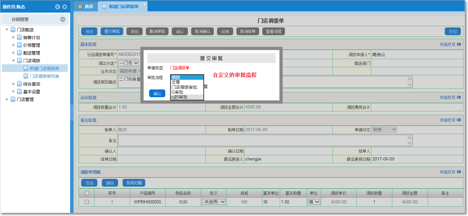
Task: Collapse the sidebar using the circular arrow icon
Action: tap(57, 6)
